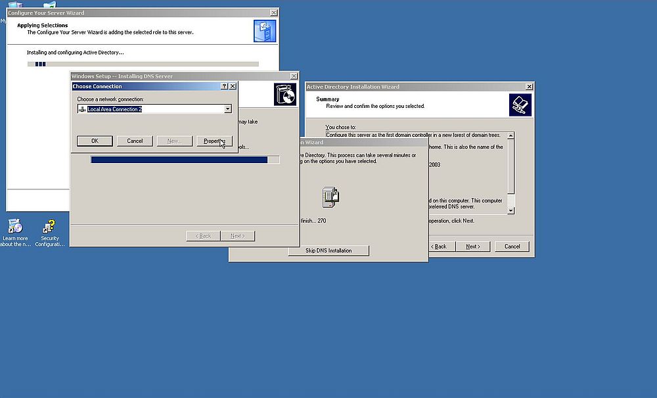Click Next in Active Directory Installation Wizard
The image size is (657, 398).
(x=472, y=246)
